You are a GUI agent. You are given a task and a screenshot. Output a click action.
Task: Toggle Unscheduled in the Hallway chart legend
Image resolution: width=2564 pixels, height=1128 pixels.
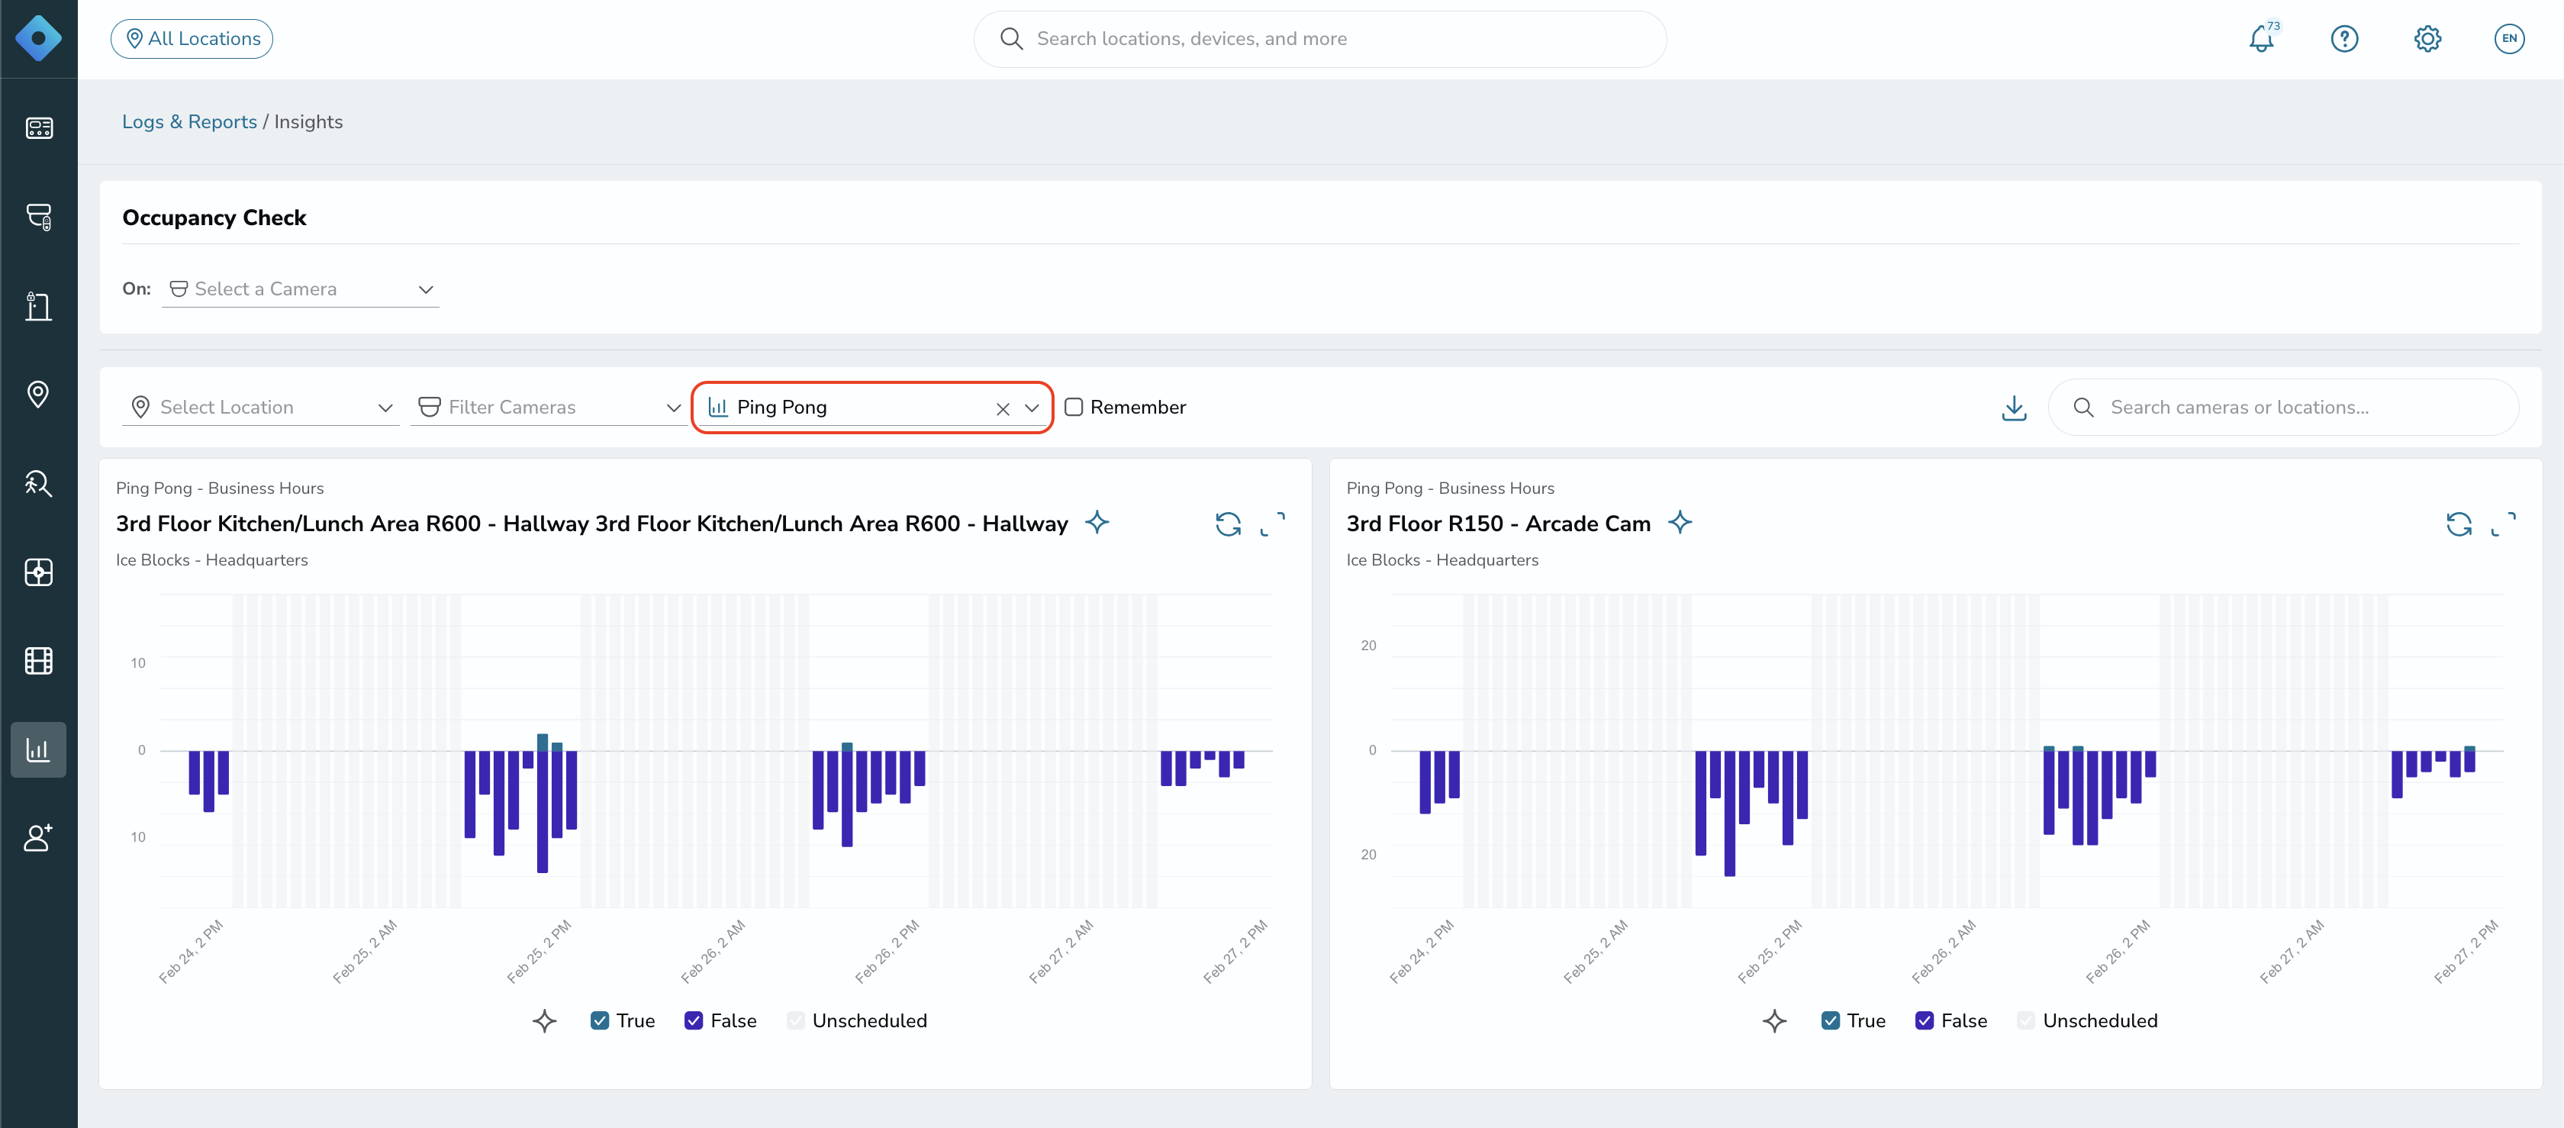(x=795, y=1020)
